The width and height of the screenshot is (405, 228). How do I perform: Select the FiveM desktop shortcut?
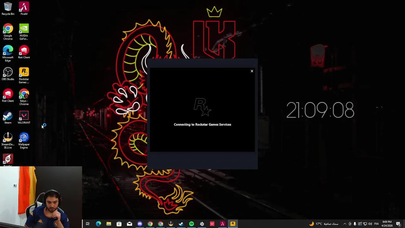point(24,9)
